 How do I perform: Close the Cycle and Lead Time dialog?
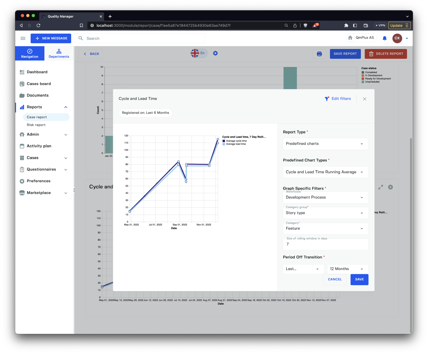point(364,99)
